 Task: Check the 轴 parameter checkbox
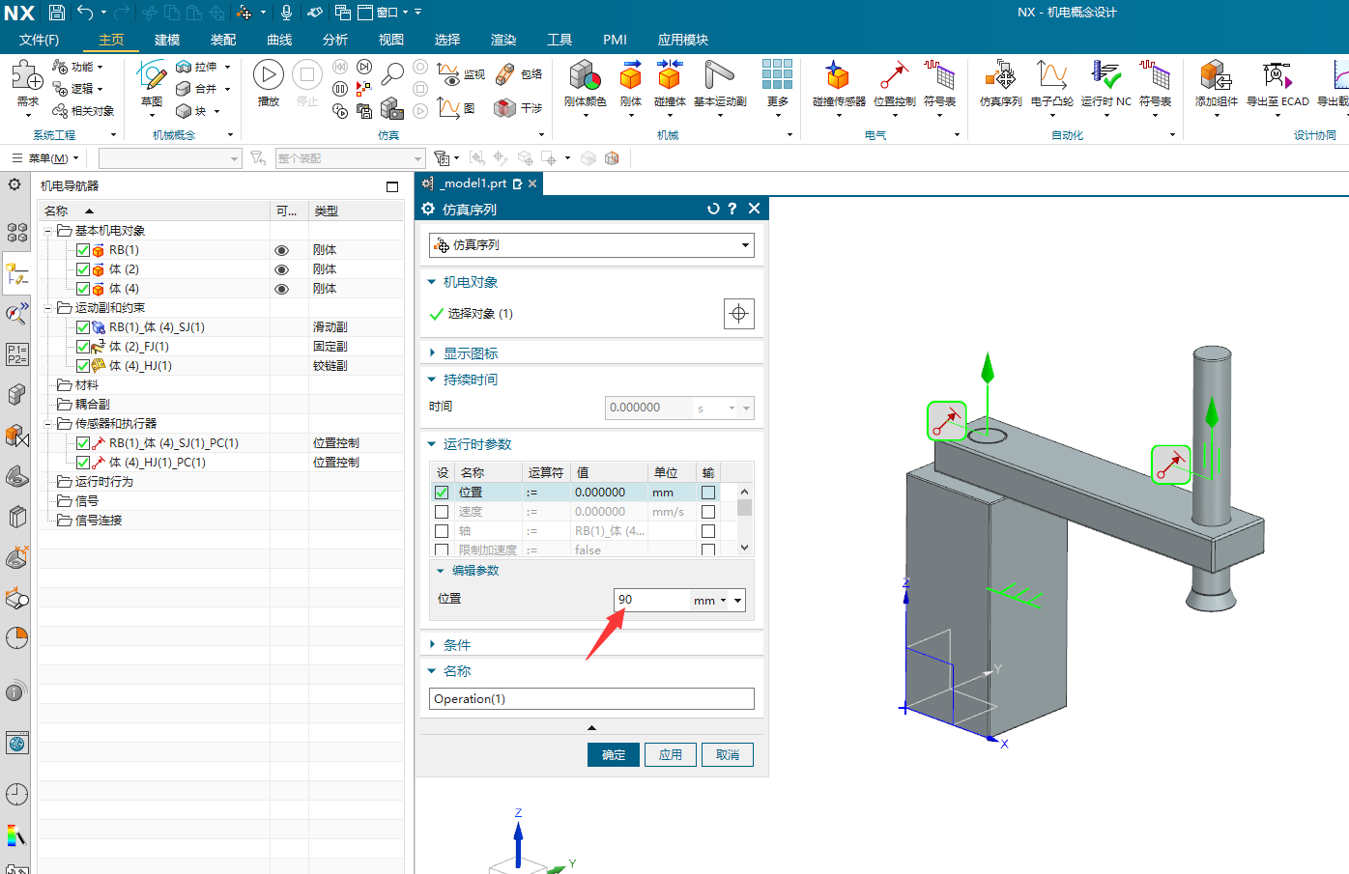click(x=442, y=531)
